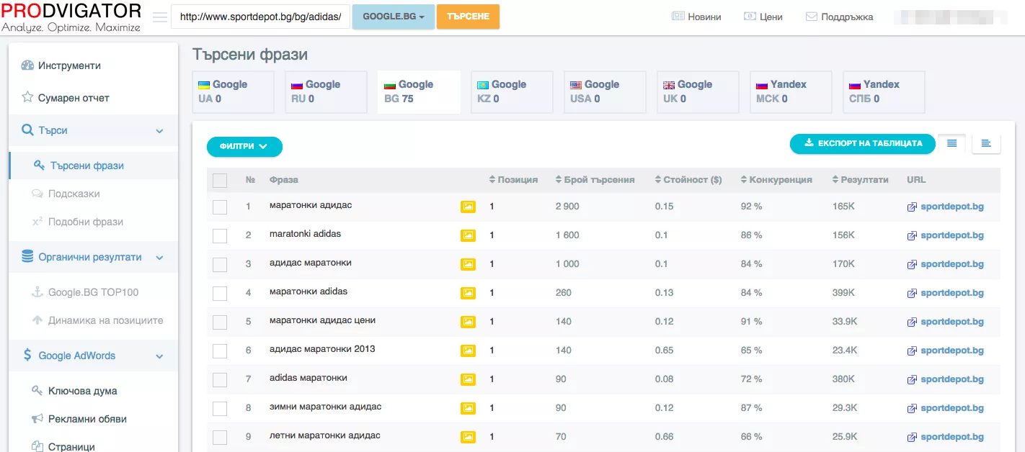Tick the checkbox for row 6 'адидас маратонки 2013'
This screenshot has width=1025, height=452.
click(220, 351)
